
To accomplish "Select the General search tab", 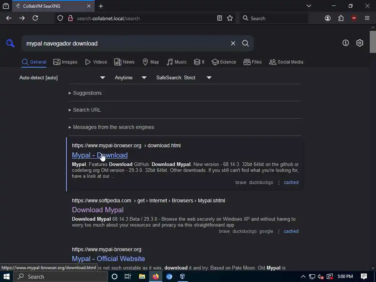I will (x=34, y=62).
